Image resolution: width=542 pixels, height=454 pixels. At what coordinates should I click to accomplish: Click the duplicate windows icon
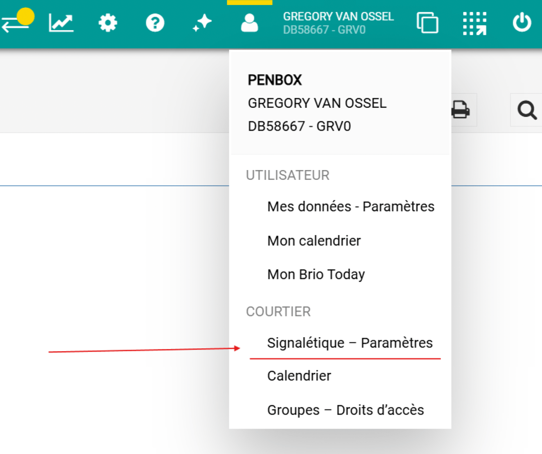[427, 23]
